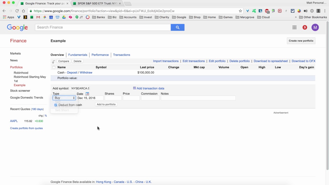Click the Add to portfolio button
The width and height of the screenshot is (329, 185).
[106, 104]
